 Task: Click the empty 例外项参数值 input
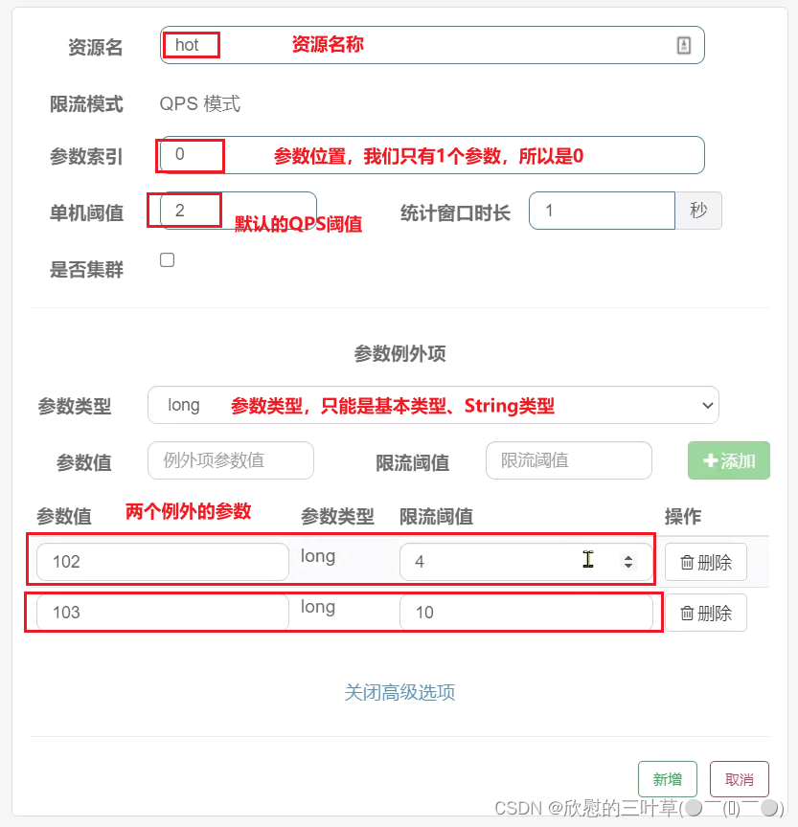pyautogui.click(x=230, y=460)
